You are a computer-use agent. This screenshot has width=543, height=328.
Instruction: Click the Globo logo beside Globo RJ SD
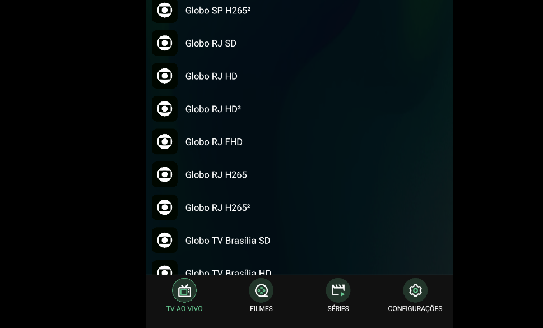165,43
